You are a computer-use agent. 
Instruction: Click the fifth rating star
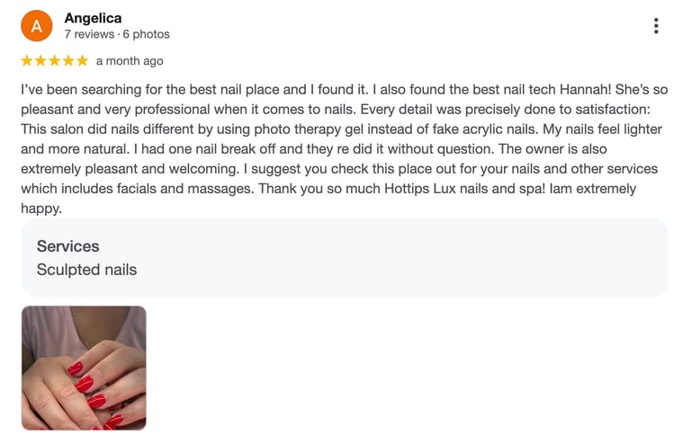82,61
